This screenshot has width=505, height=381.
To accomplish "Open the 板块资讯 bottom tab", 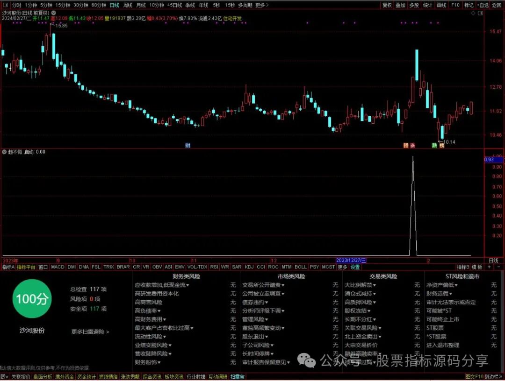I will pyautogui.click(x=174, y=376).
